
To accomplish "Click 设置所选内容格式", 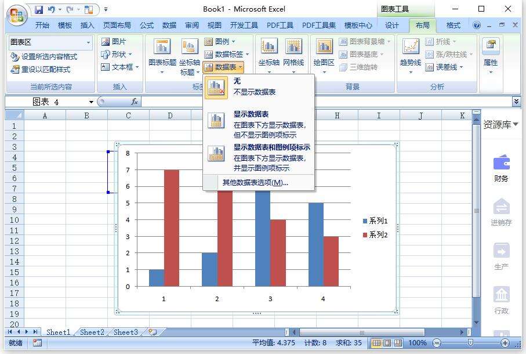I will coord(44,56).
